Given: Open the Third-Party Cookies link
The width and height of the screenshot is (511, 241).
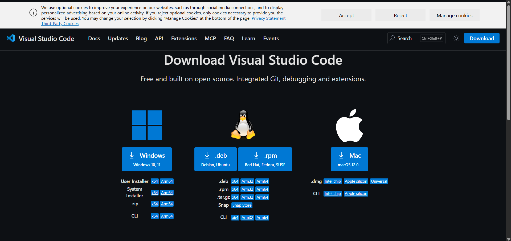Looking at the screenshot, I should (60, 23).
